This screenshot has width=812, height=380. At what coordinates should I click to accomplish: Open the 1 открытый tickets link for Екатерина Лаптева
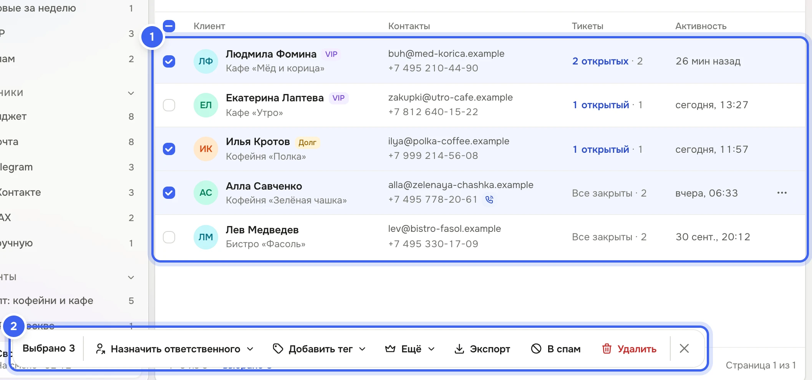(x=601, y=105)
